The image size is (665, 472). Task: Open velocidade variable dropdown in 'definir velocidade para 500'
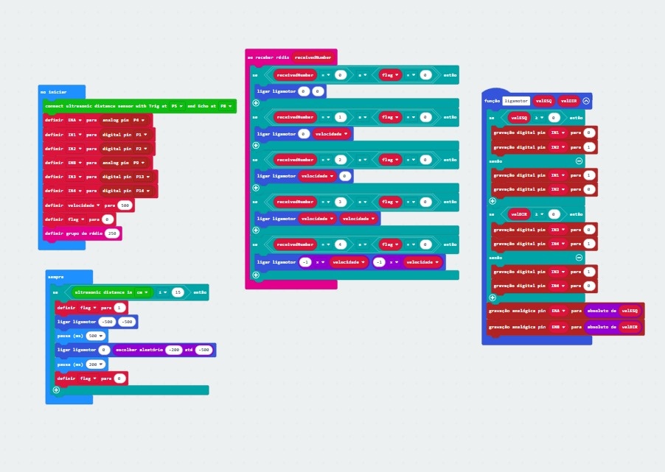pyautogui.click(x=84, y=205)
